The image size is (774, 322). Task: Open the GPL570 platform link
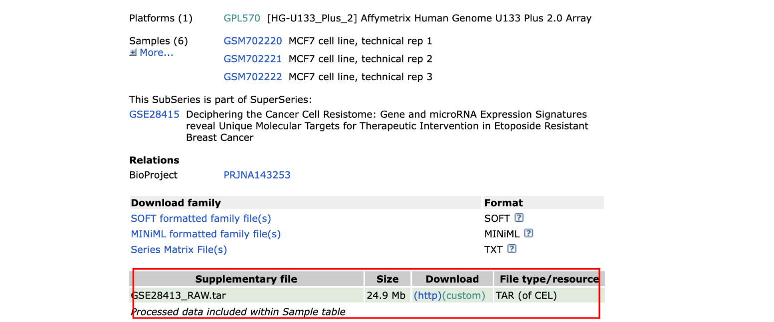click(242, 18)
